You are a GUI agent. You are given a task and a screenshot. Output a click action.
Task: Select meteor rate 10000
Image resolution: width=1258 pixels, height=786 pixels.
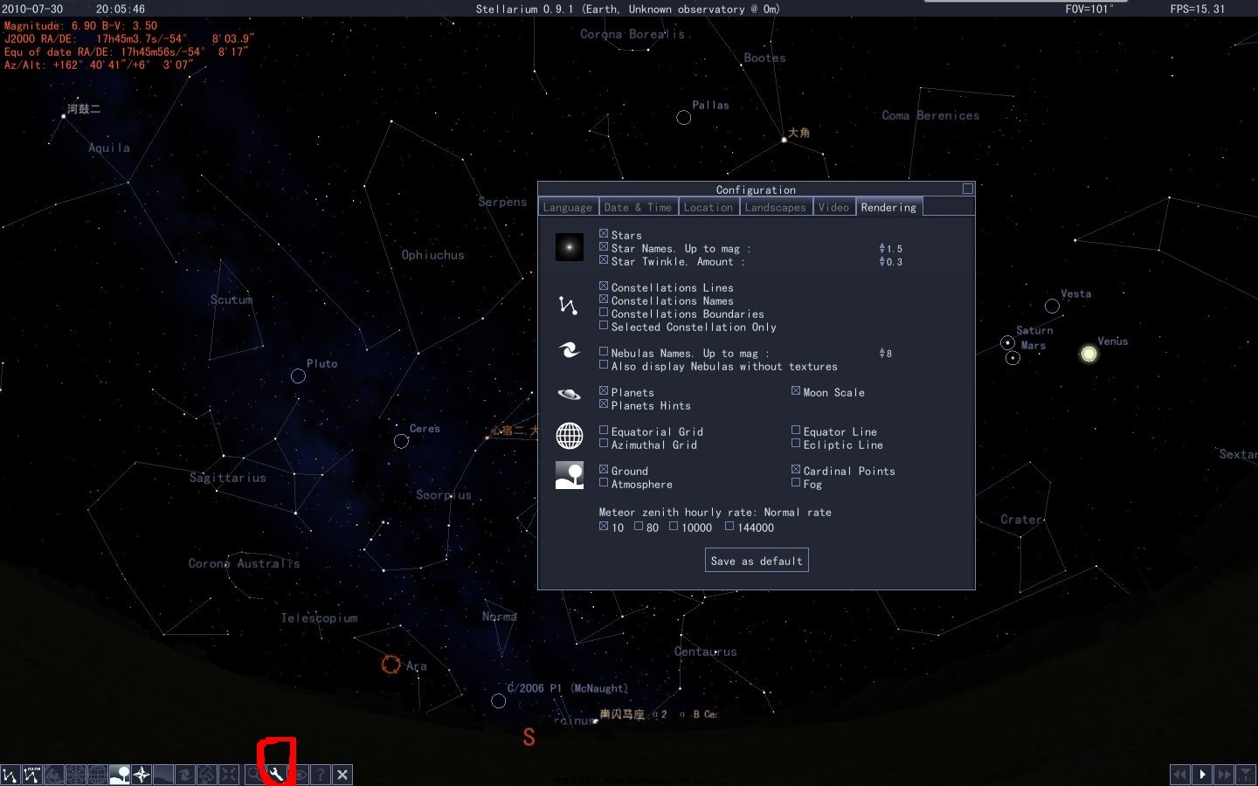[674, 527]
